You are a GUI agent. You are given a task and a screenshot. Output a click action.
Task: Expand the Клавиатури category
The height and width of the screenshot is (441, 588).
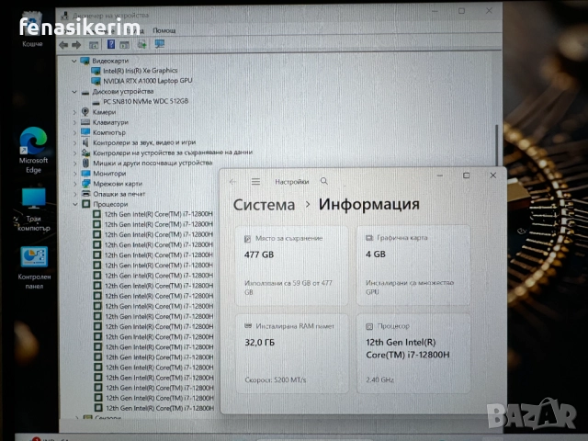[75, 122]
